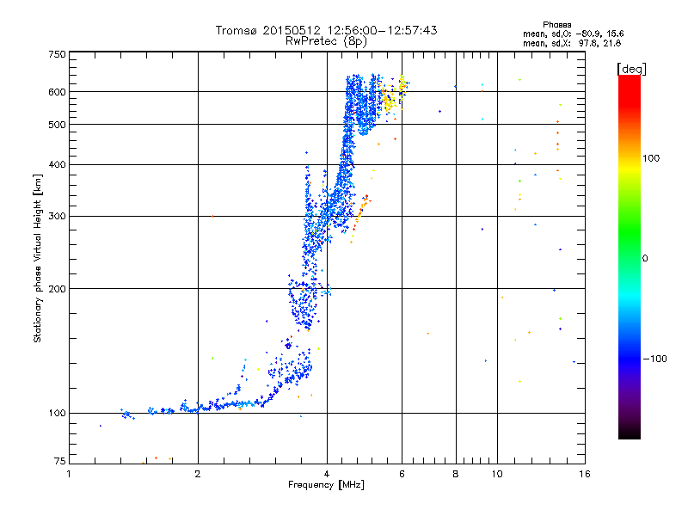Click the y-axis tick label "600"
Screen dimensions: 688x516
[57, 92]
